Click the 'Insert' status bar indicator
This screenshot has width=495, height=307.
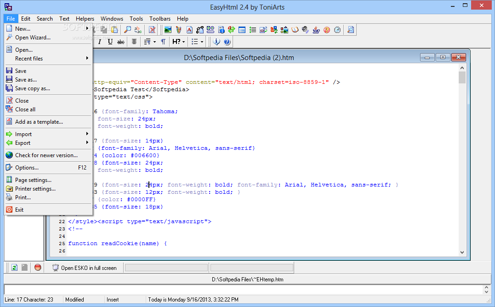(x=113, y=300)
